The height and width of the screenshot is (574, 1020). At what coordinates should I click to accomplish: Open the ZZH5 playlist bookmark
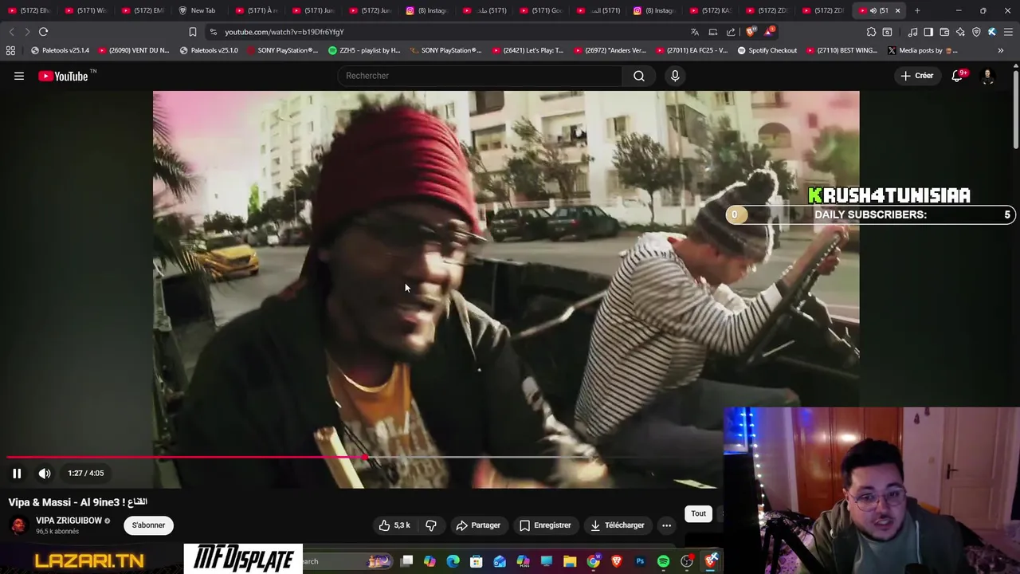click(364, 50)
